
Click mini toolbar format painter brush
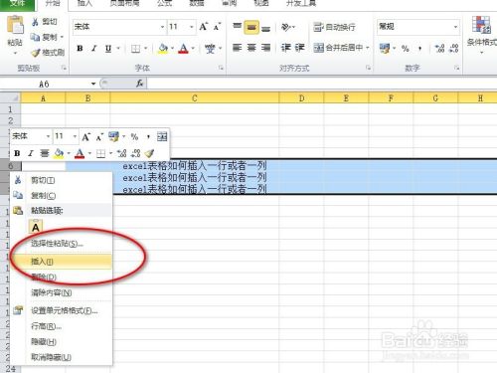[x=150, y=153]
